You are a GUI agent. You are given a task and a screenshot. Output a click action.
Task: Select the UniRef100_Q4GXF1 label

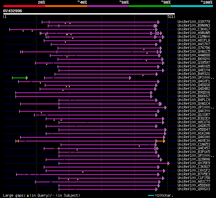(x=194, y=81)
